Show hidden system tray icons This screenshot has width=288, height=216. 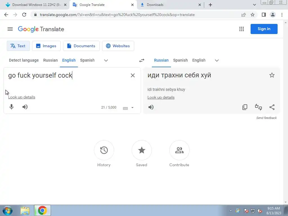point(231,211)
